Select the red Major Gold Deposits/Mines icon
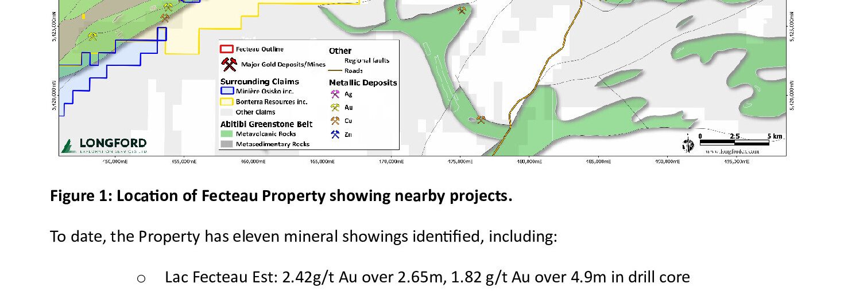This screenshot has width=844, height=307. coord(229,64)
